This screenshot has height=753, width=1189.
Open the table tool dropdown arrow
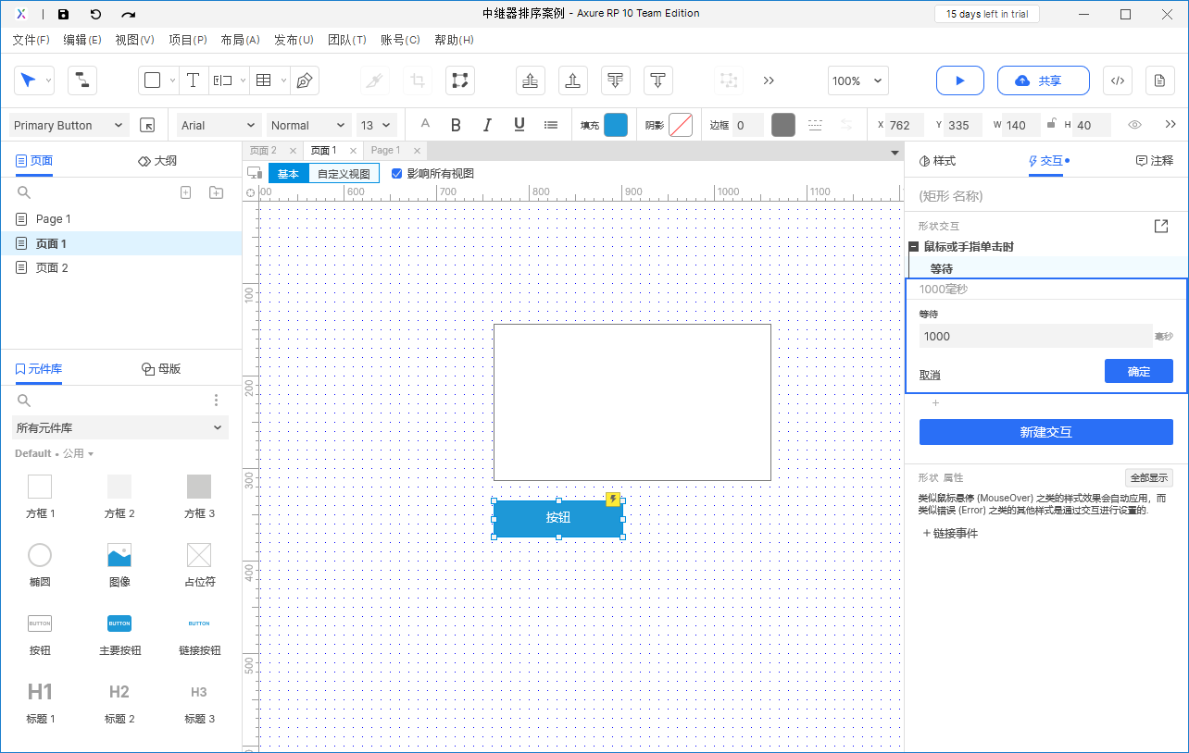(283, 80)
